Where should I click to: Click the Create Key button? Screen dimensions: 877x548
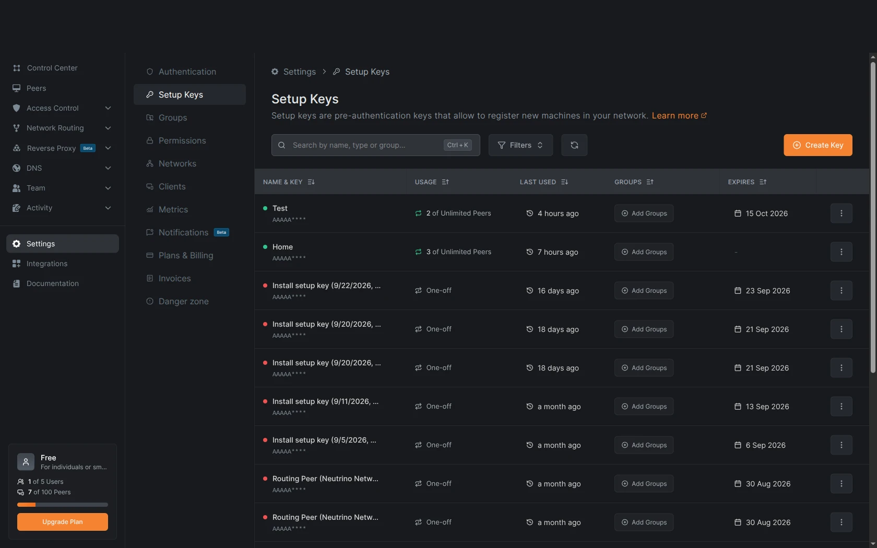coord(818,145)
